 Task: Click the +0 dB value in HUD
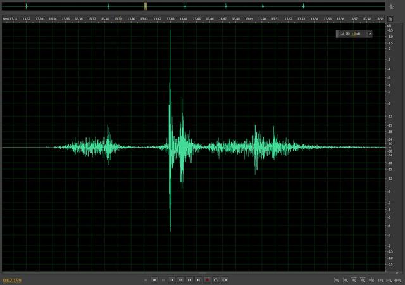tap(356, 34)
